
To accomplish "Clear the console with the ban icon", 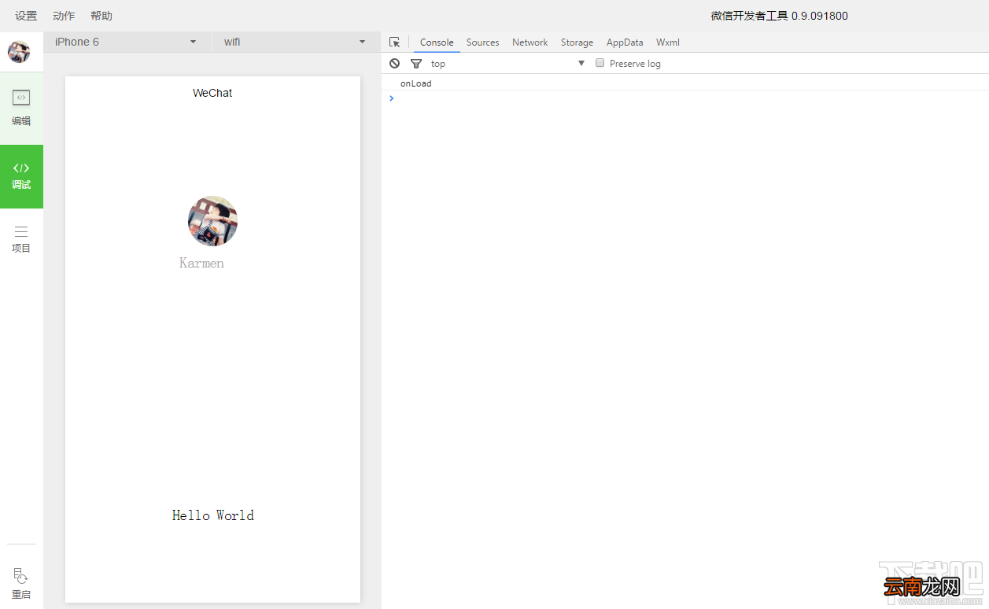I will (x=395, y=63).
